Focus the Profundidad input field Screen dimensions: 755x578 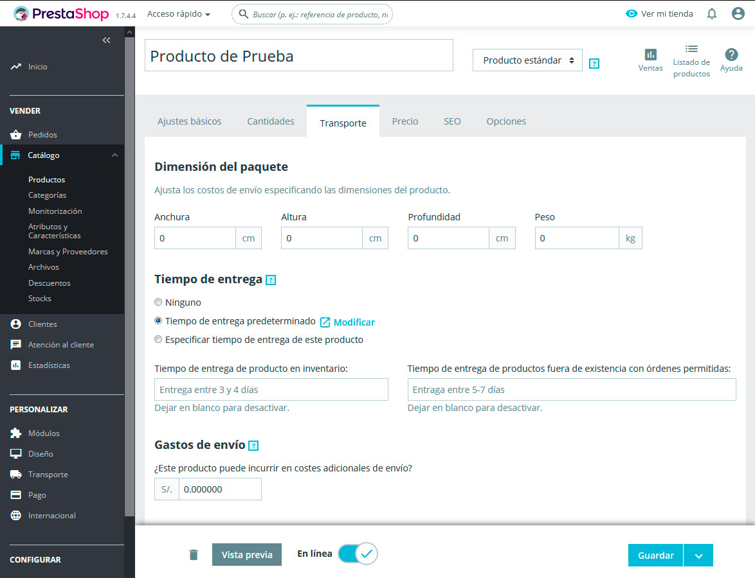pos(448,238)
